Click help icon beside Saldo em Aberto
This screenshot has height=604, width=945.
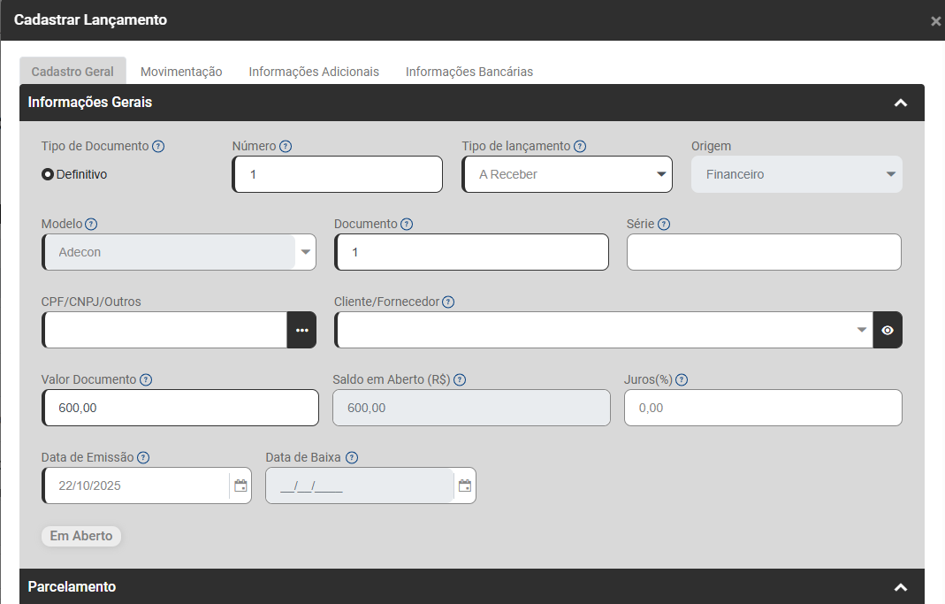[460, 379]
